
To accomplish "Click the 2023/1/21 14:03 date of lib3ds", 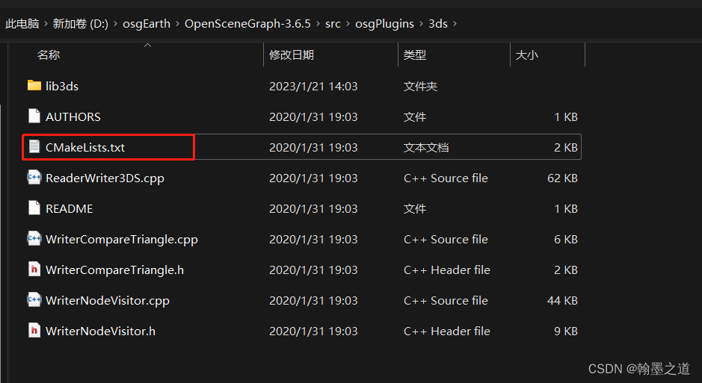I will click(313, 87).
